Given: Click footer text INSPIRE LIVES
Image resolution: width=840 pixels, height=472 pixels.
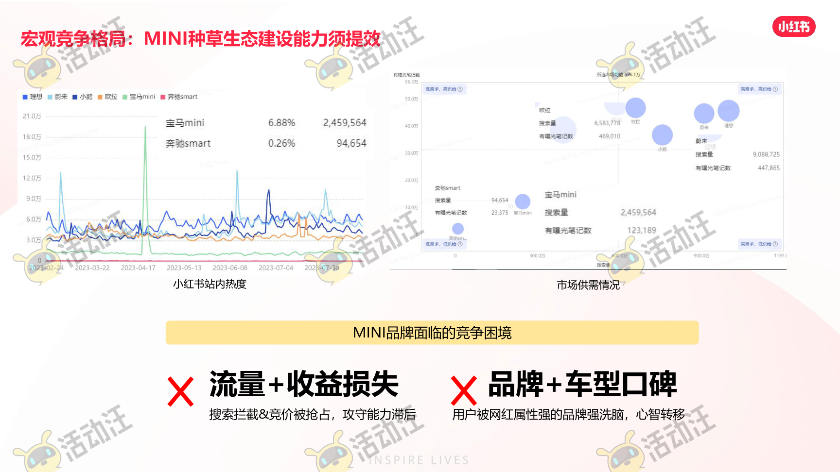Looking at the screenshot, I should click(x=419, y=460).
